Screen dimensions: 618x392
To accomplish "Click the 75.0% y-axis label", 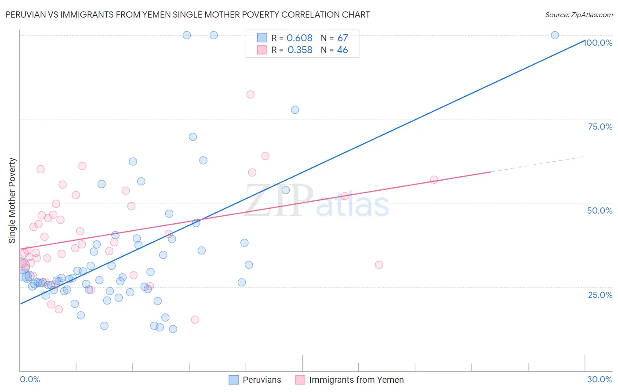I will tap(600, 127).
